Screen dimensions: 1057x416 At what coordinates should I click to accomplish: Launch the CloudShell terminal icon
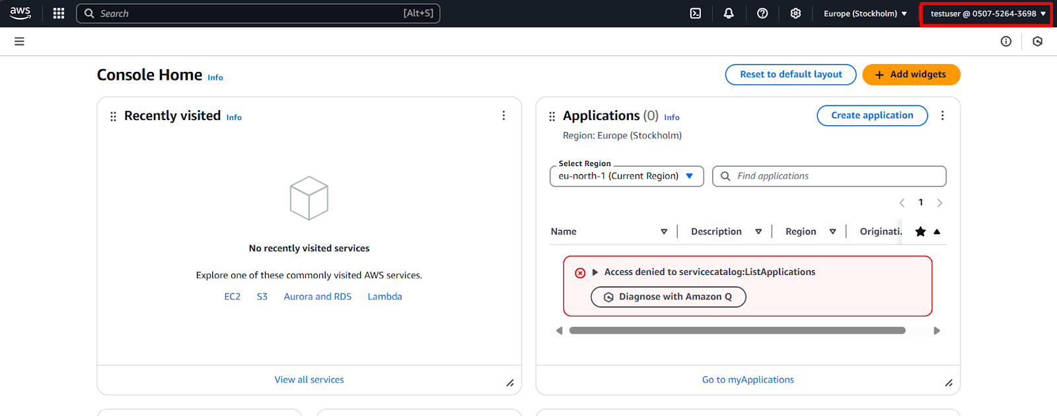tap(696, 13)
